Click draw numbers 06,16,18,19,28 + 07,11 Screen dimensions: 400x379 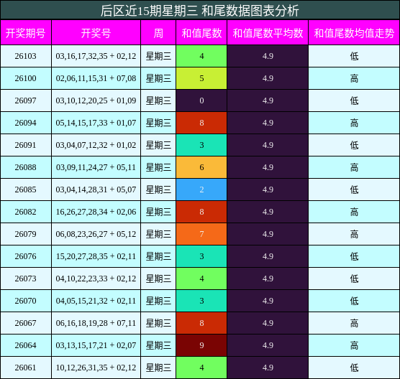click(96, 323)
